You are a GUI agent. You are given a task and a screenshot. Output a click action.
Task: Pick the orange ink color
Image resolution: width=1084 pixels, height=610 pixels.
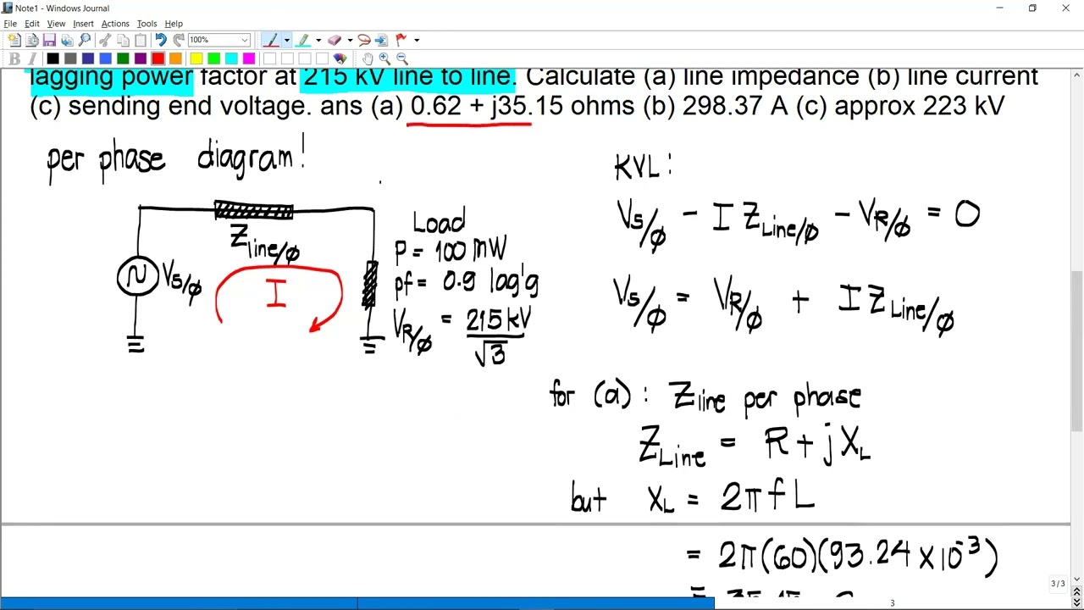click(175, 58)
